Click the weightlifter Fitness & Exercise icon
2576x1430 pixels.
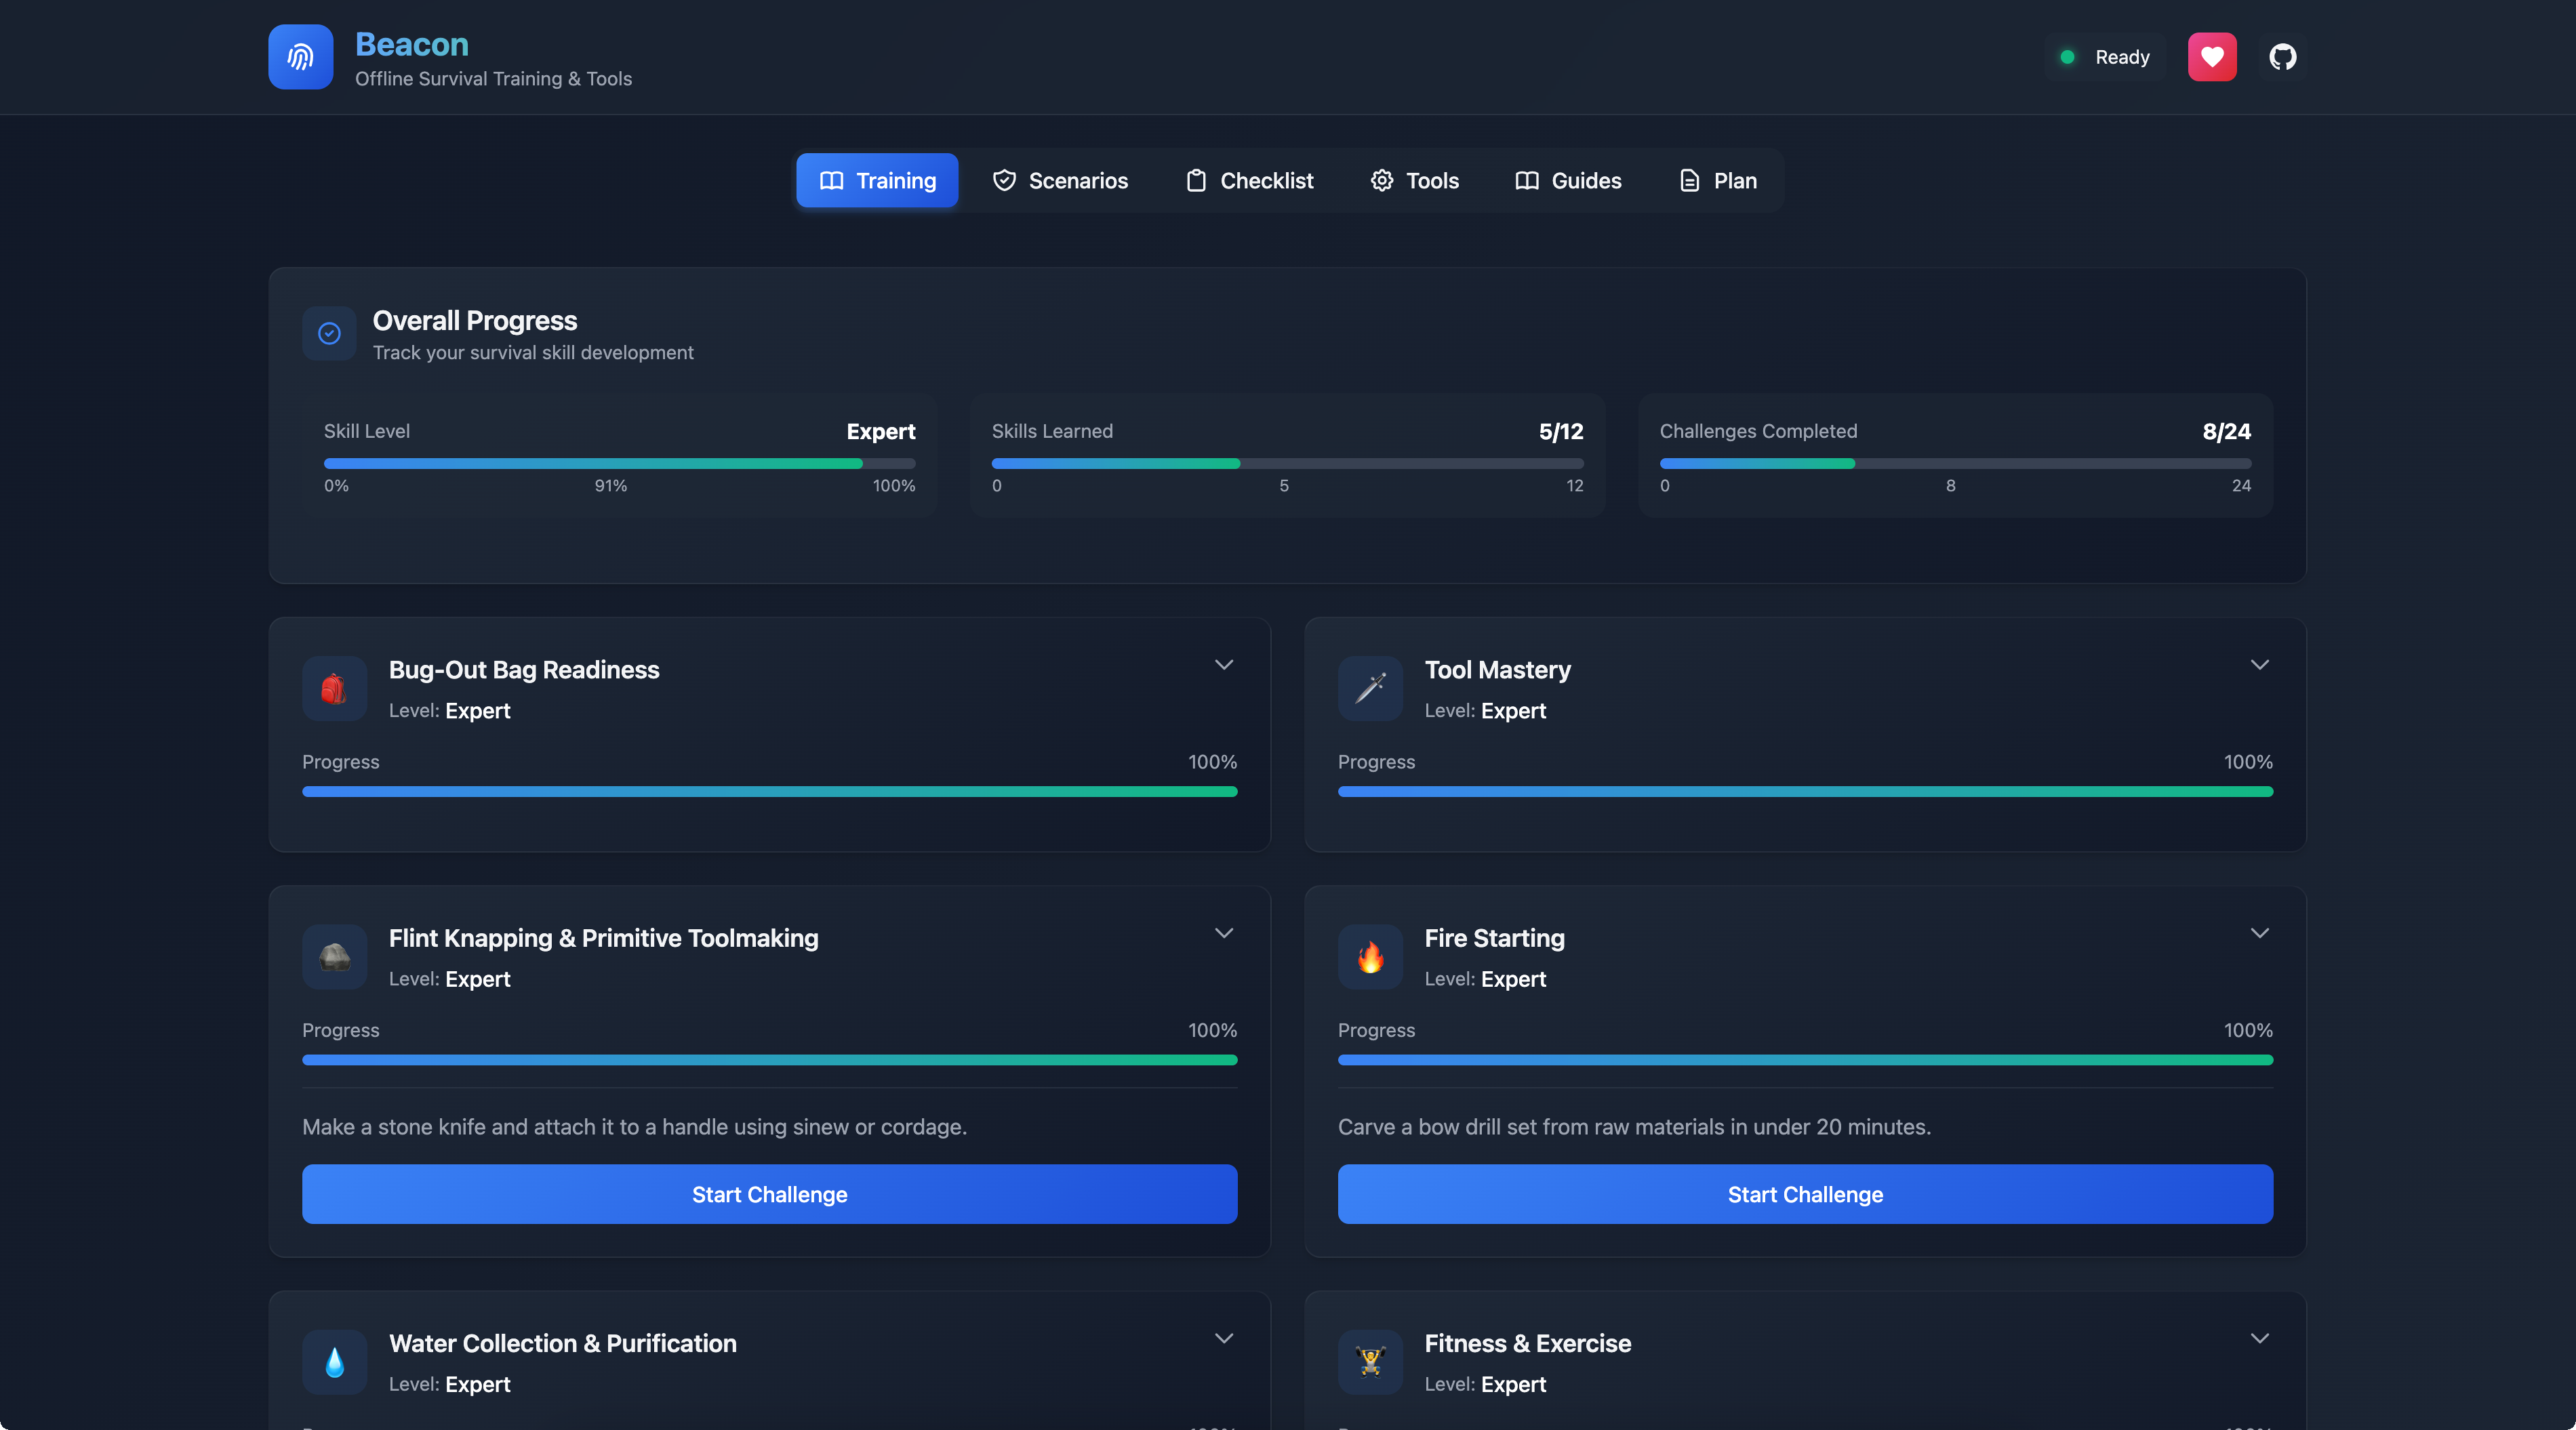pos(1370,1362)
